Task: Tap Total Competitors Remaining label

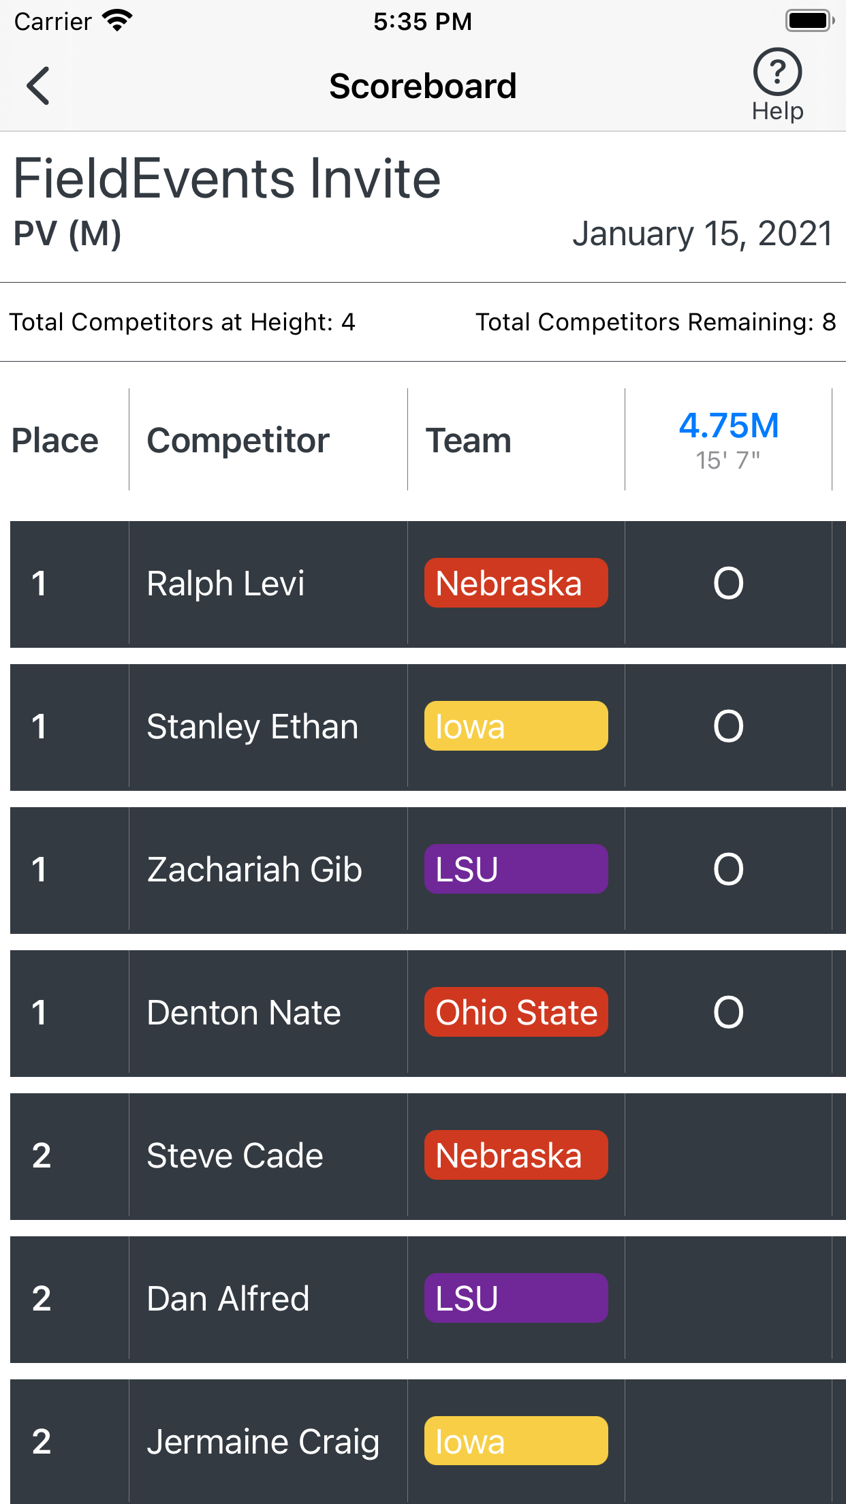Action: (655, 322)
